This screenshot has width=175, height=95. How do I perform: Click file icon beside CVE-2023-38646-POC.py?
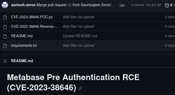5,17
